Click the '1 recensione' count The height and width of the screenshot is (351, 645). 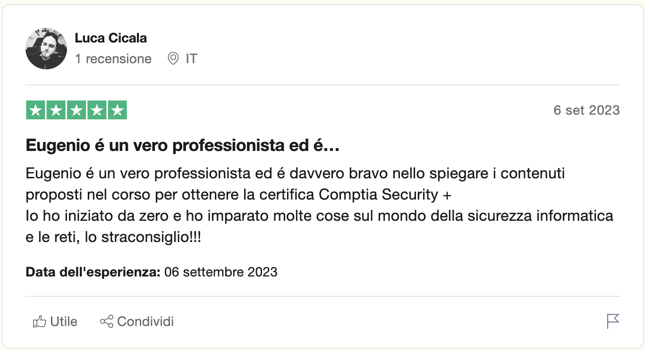coord(113,59)
